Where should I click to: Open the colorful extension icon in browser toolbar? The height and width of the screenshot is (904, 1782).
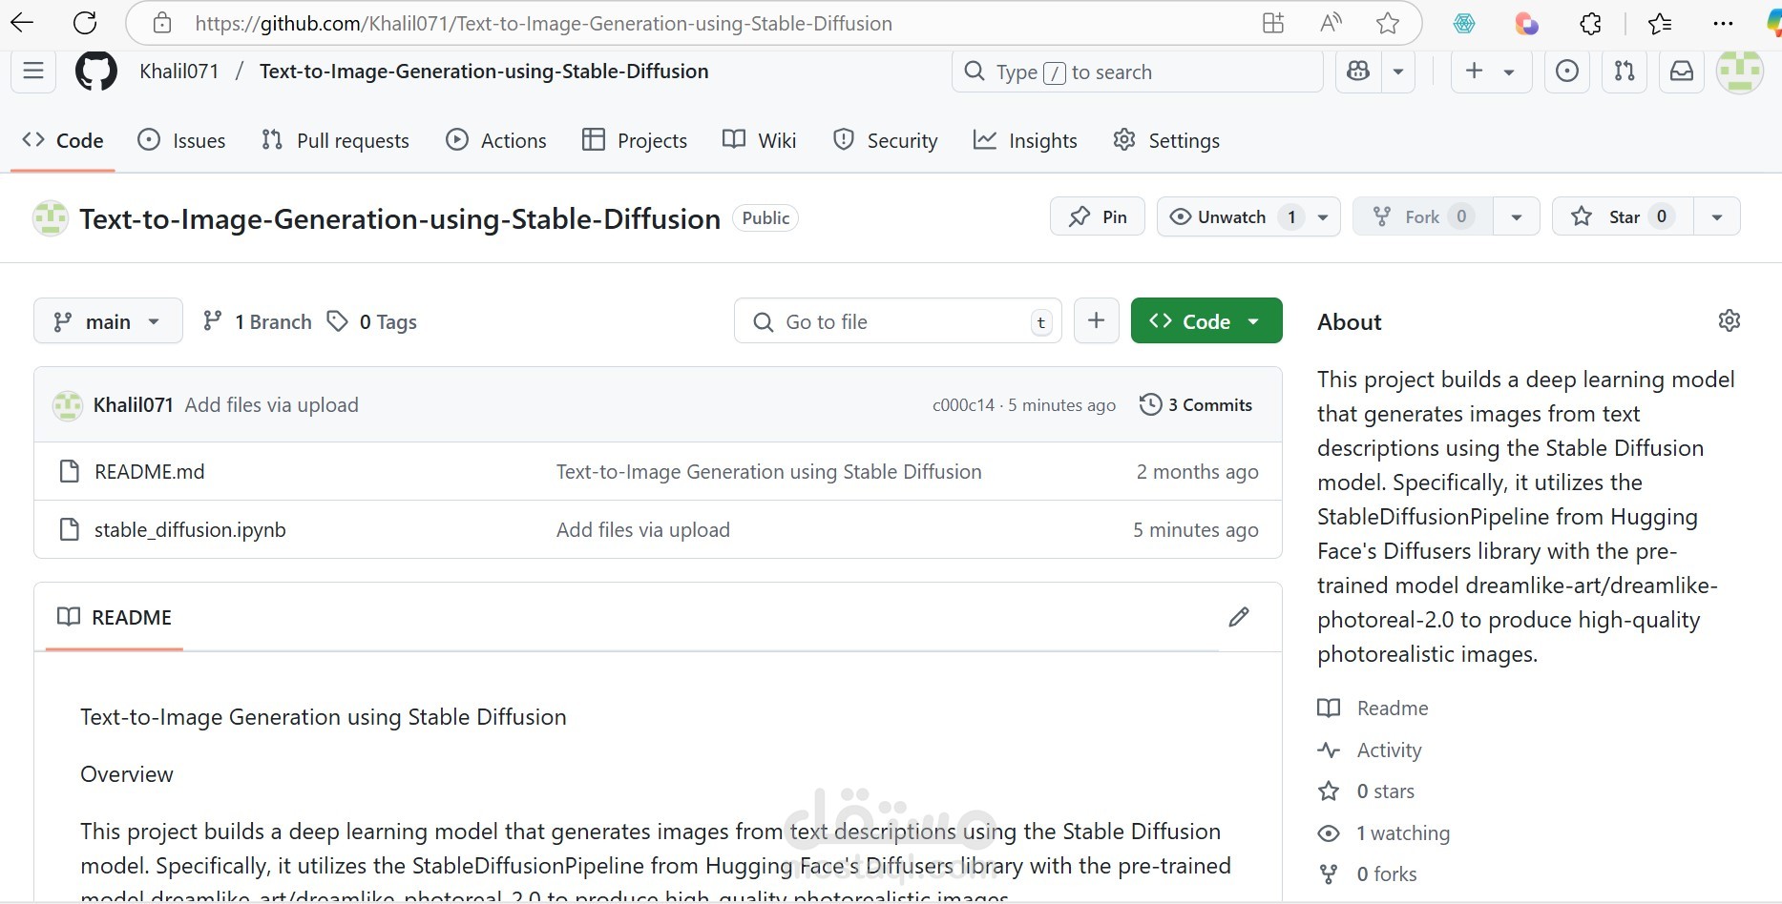(1527, 24)
